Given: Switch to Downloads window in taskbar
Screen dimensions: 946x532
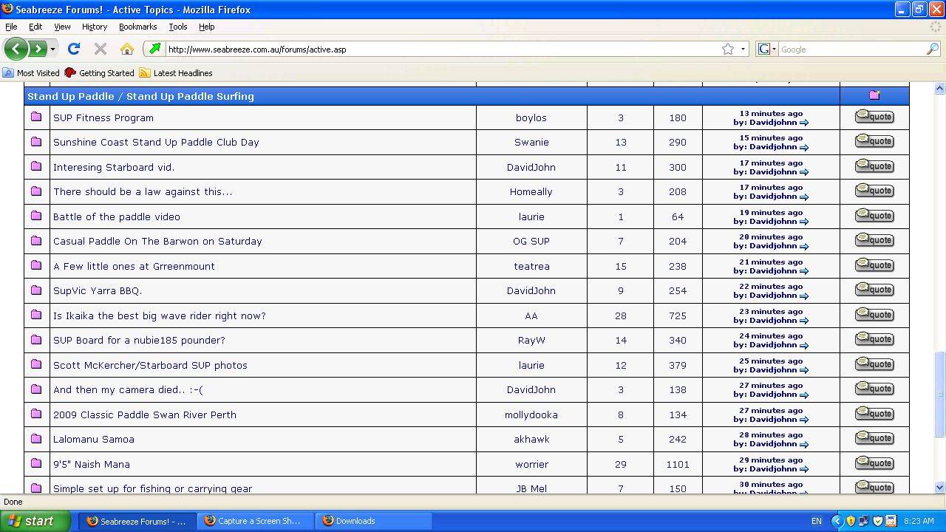Looking at the screenshot, I should [x=355, y=521].
